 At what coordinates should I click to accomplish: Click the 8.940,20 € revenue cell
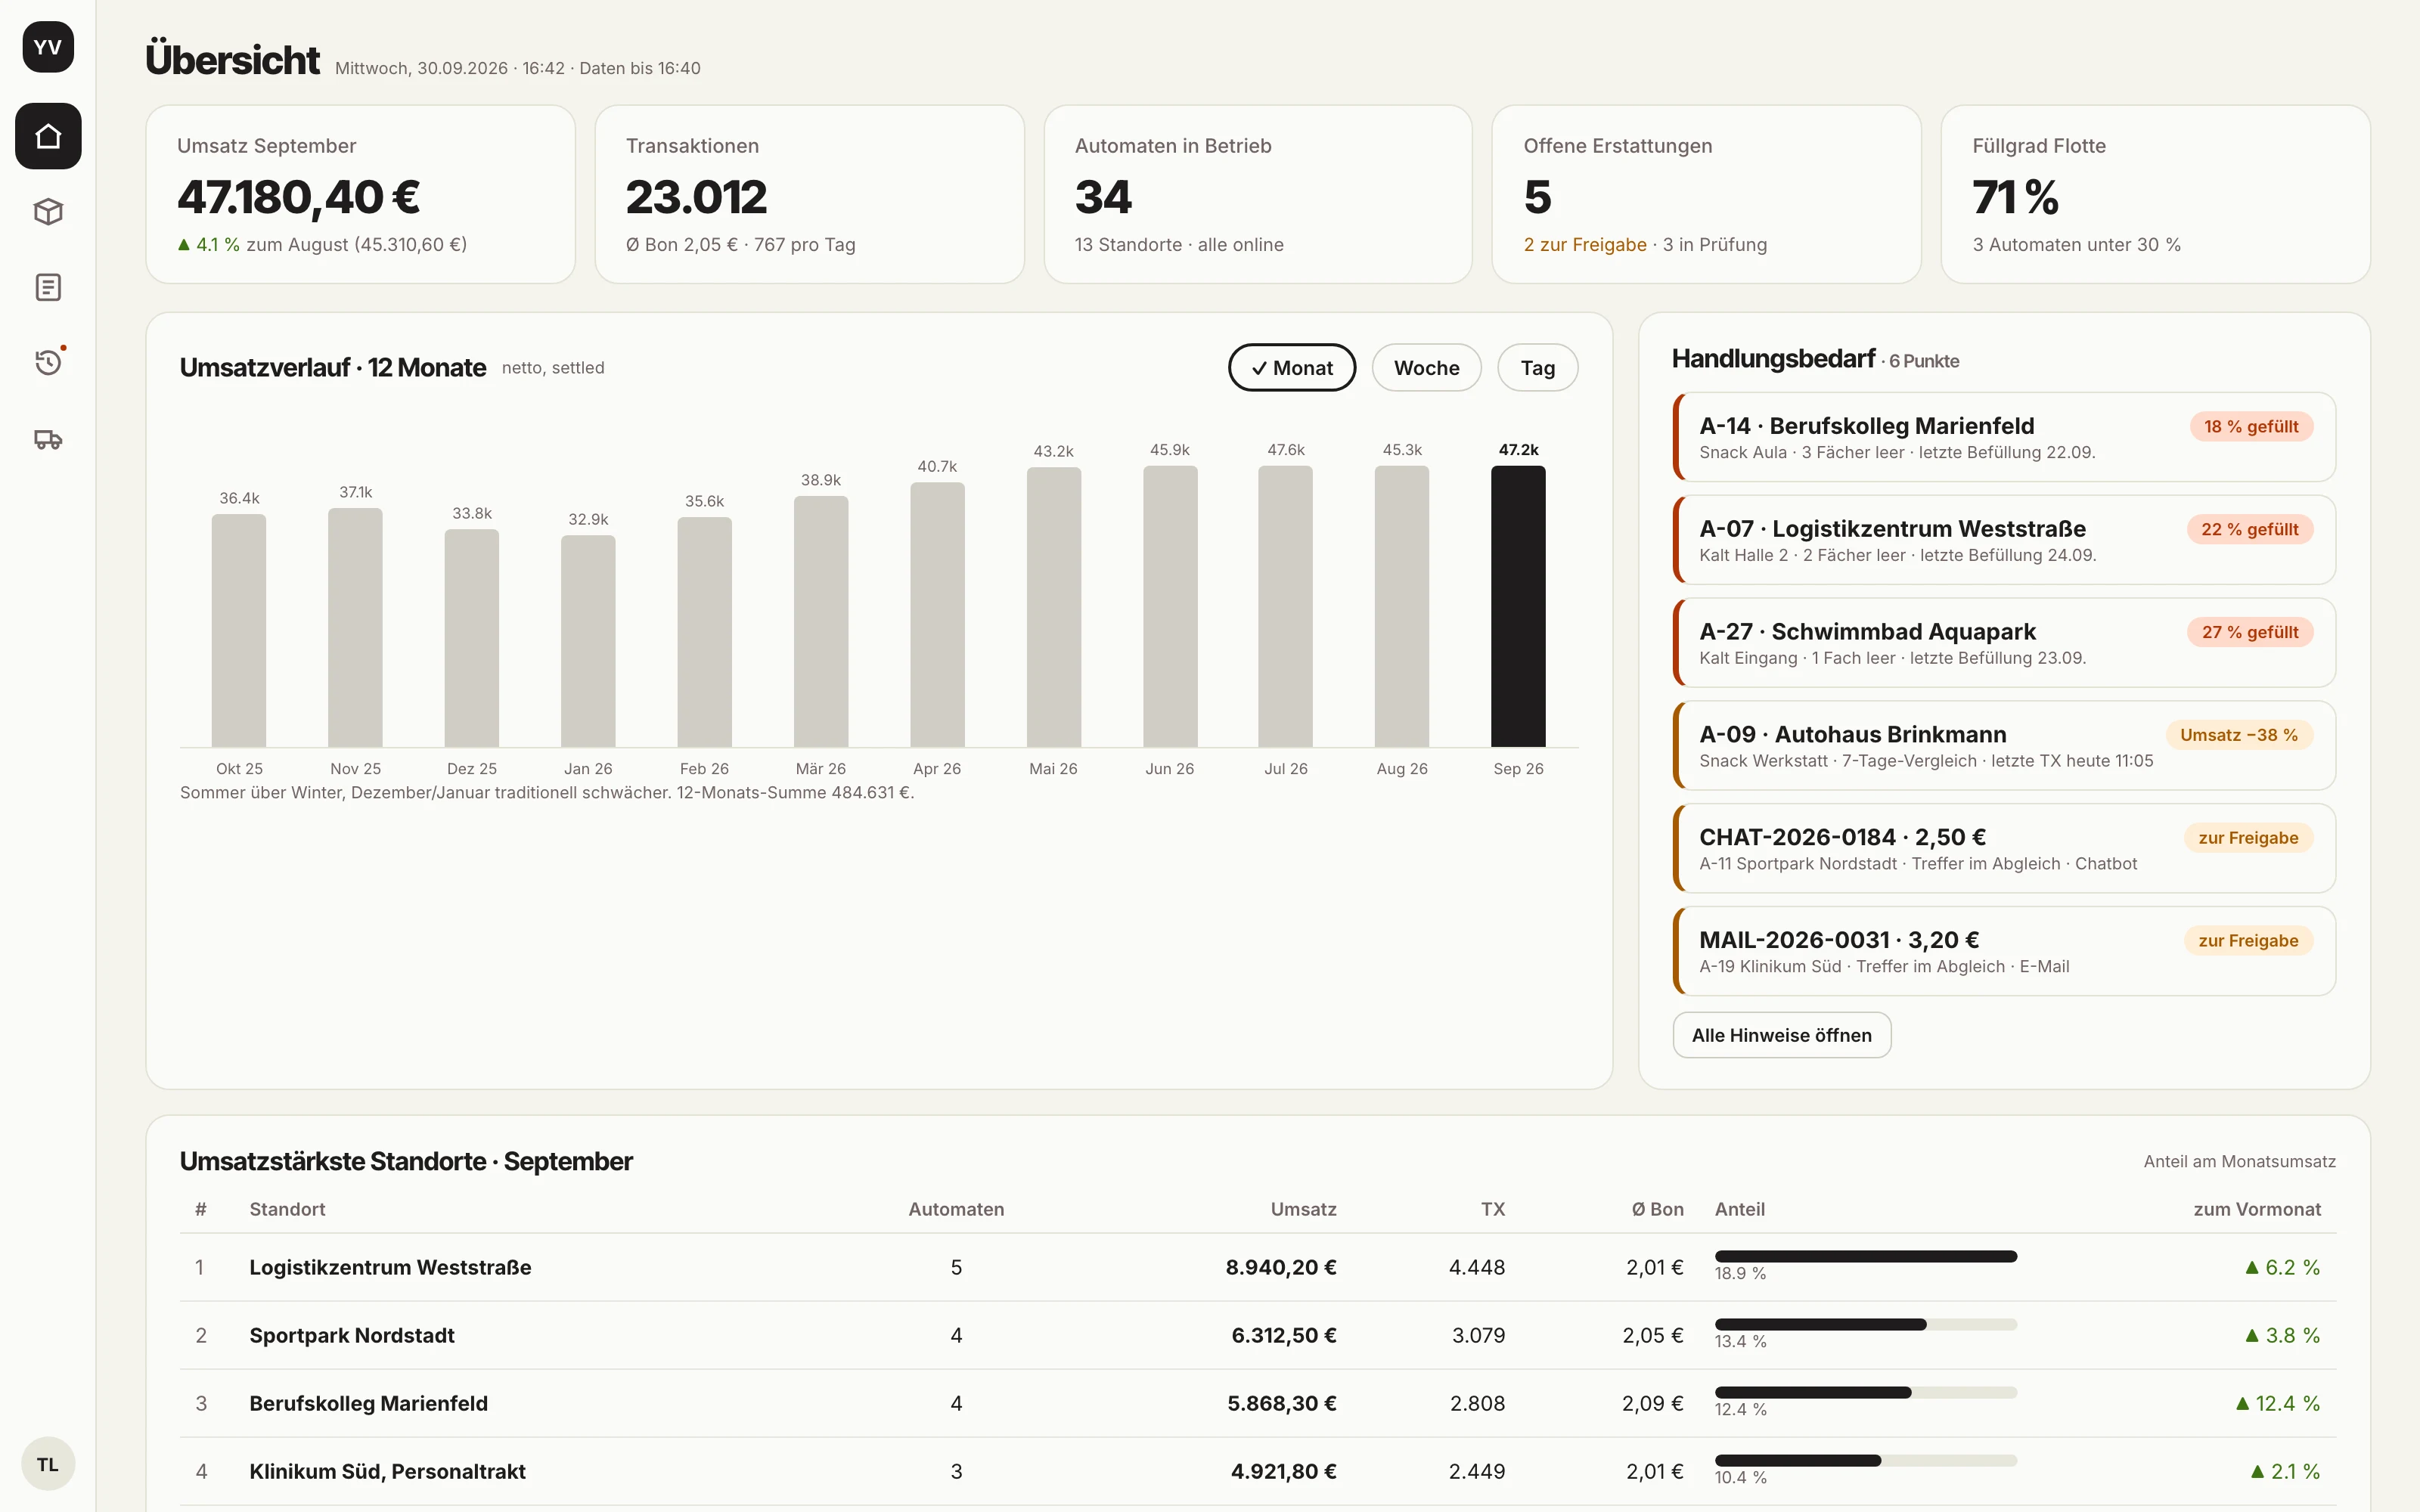coord(1281,1267)
